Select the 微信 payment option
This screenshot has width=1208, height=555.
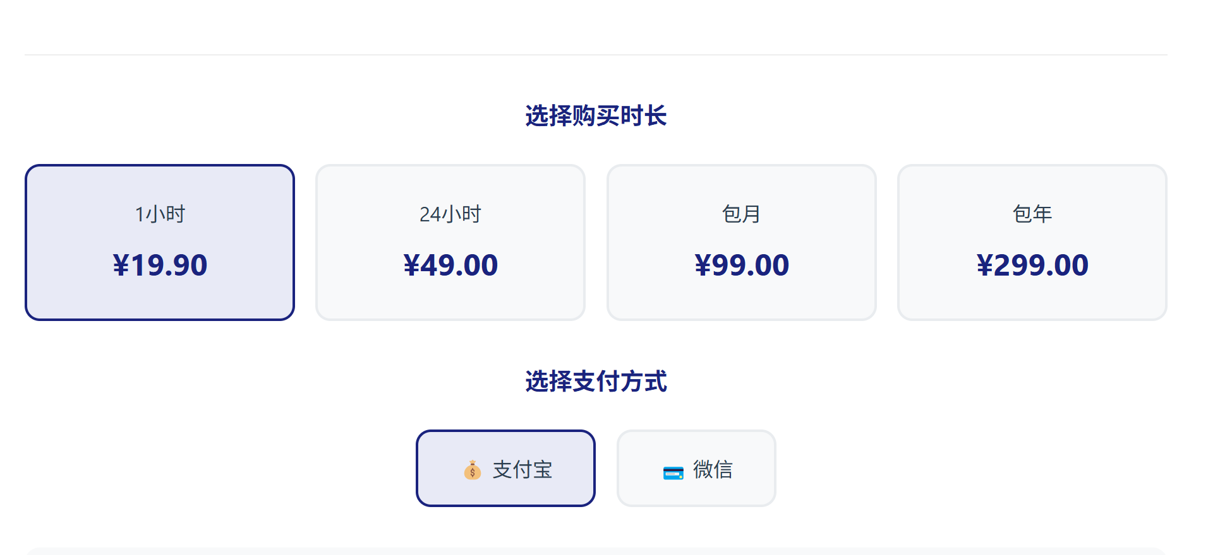(696, 468)
